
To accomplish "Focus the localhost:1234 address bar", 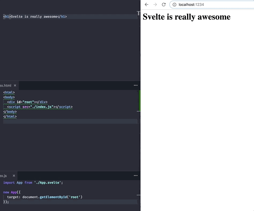I will 212,5.
